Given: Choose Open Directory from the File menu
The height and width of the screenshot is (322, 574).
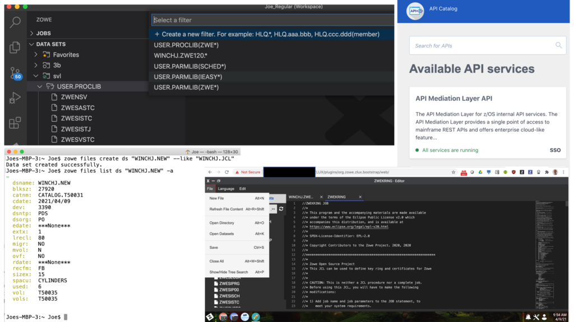Looking at the screenshot, I should coord(237,222).
